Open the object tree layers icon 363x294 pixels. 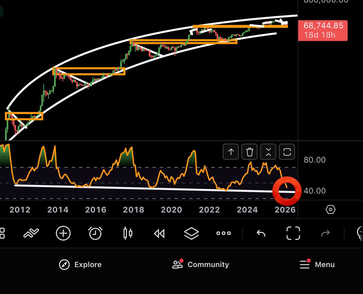191,233
